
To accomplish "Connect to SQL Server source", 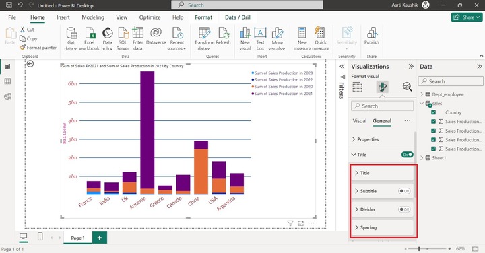I will (x=123, y=39).
